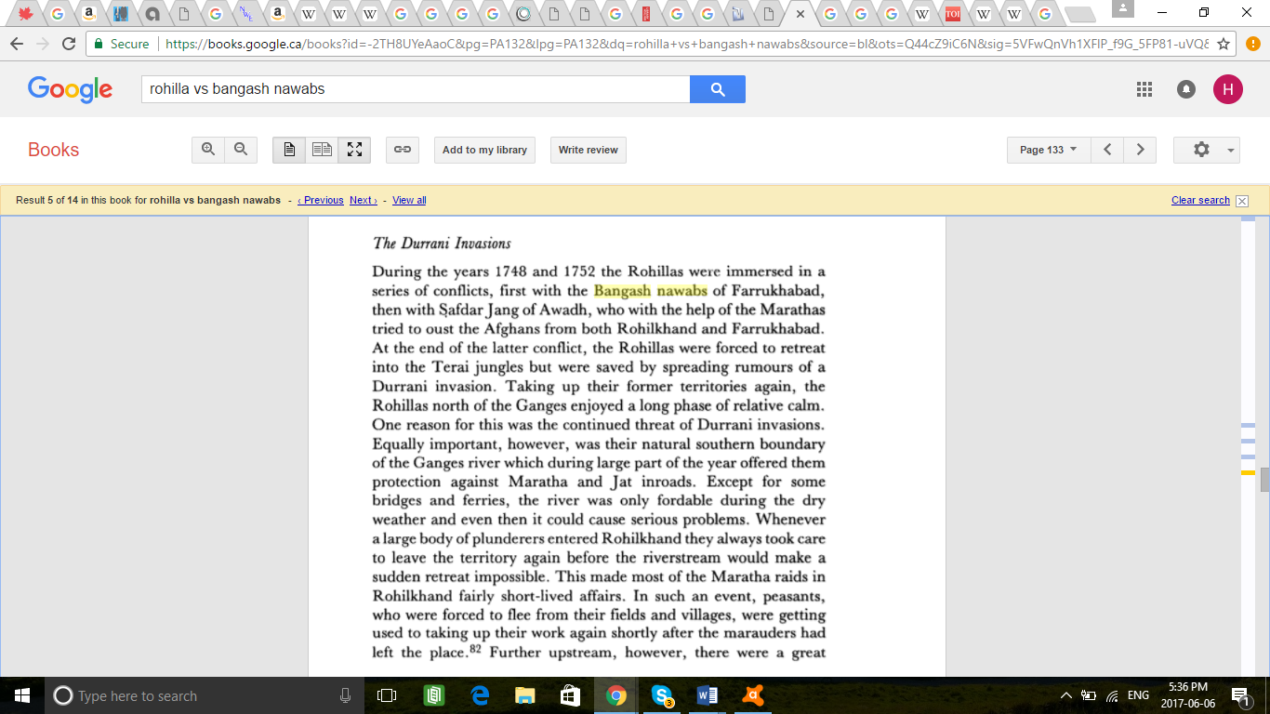Open the Books link

[x=53, y=150]
